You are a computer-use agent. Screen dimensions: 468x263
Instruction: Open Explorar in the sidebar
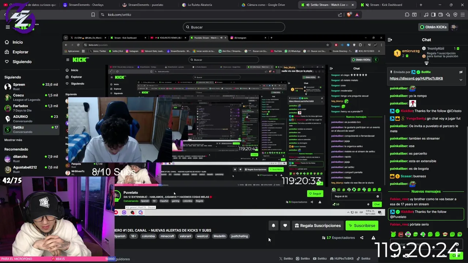click(16, 52)
